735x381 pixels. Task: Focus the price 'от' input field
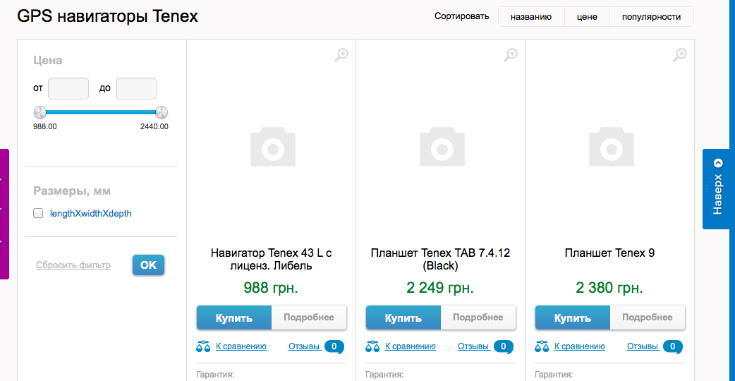point(68,89)
